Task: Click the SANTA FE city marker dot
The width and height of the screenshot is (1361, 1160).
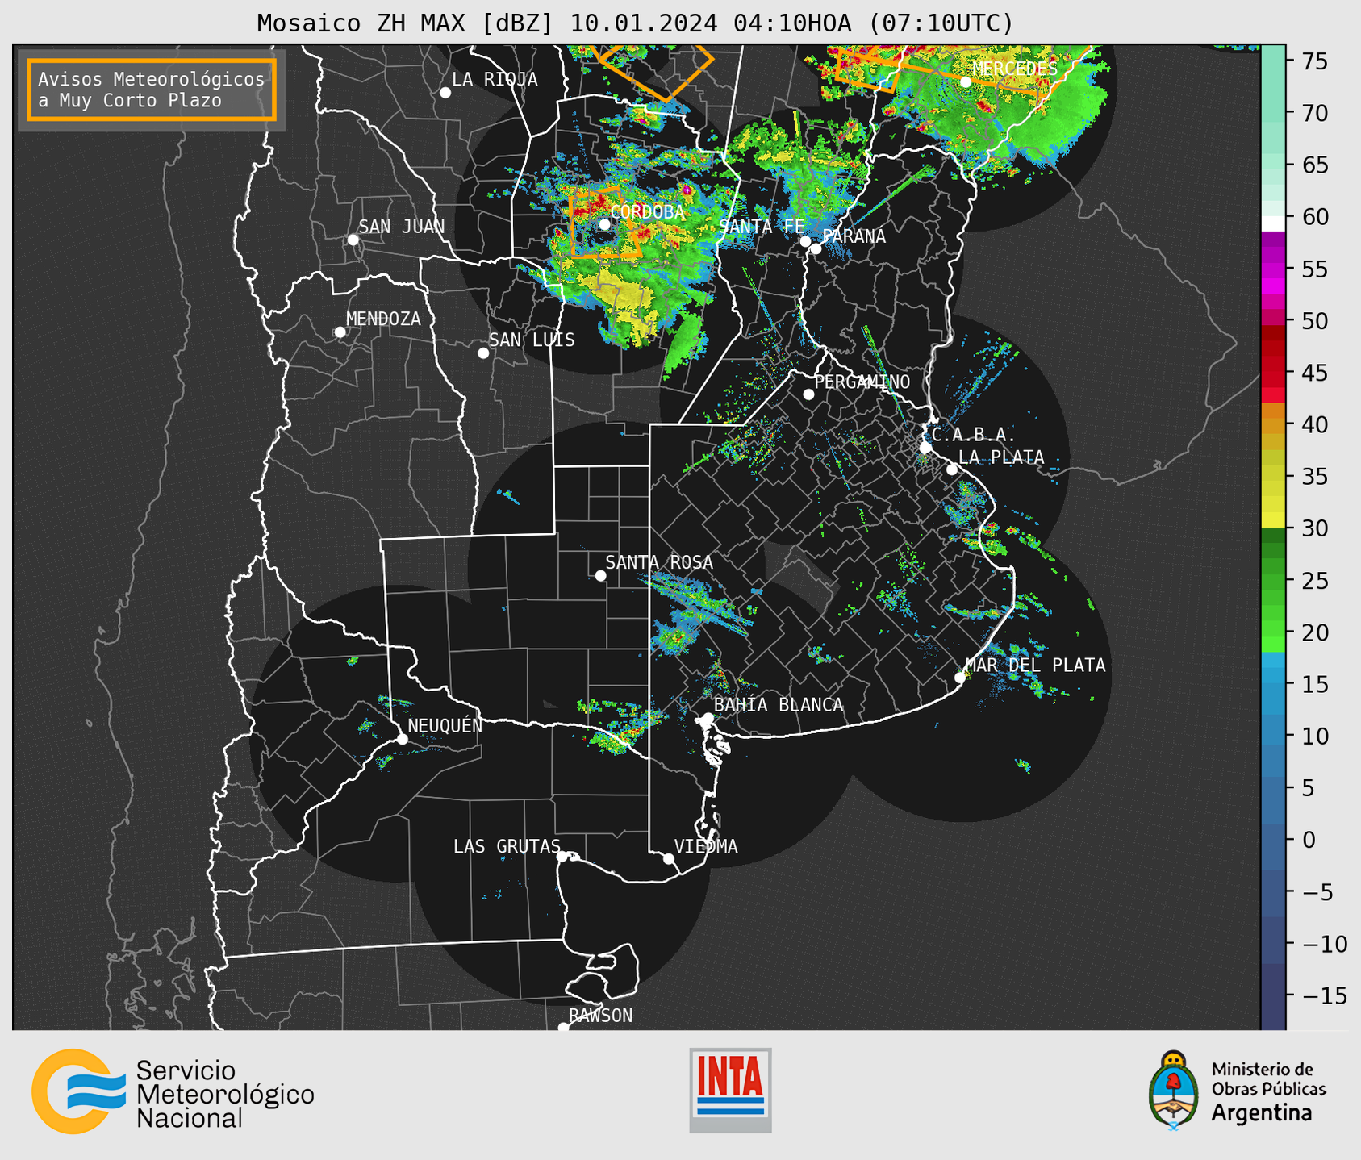Action: click(x=805, y=241)
